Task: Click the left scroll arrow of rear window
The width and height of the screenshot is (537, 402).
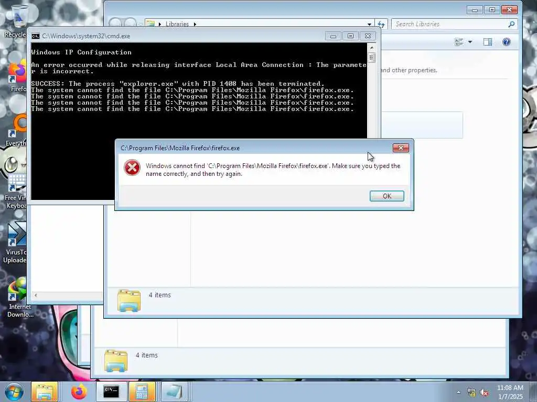Action: click(x=36, y=295)
